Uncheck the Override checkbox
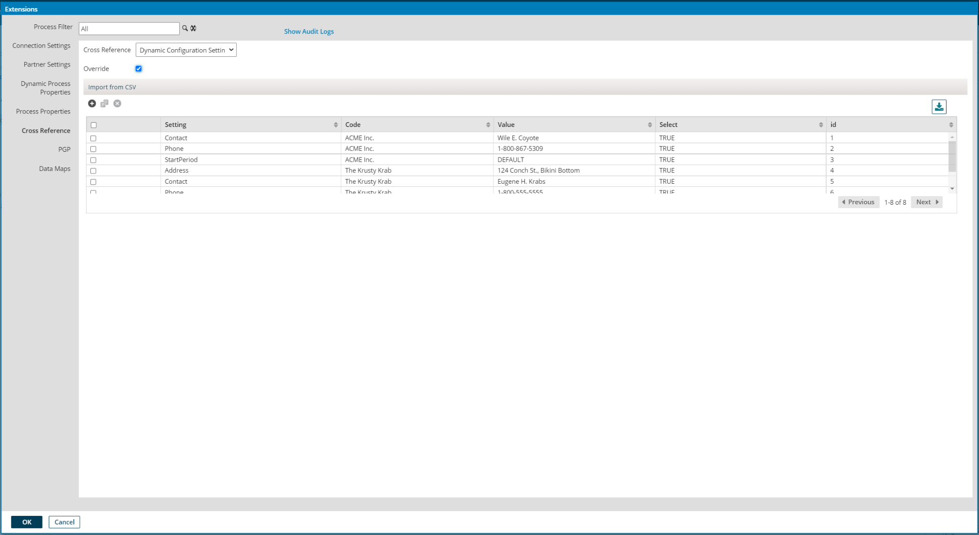Image resolution: width=979 pixels, height=535 pixels. [x=139, y=68]
